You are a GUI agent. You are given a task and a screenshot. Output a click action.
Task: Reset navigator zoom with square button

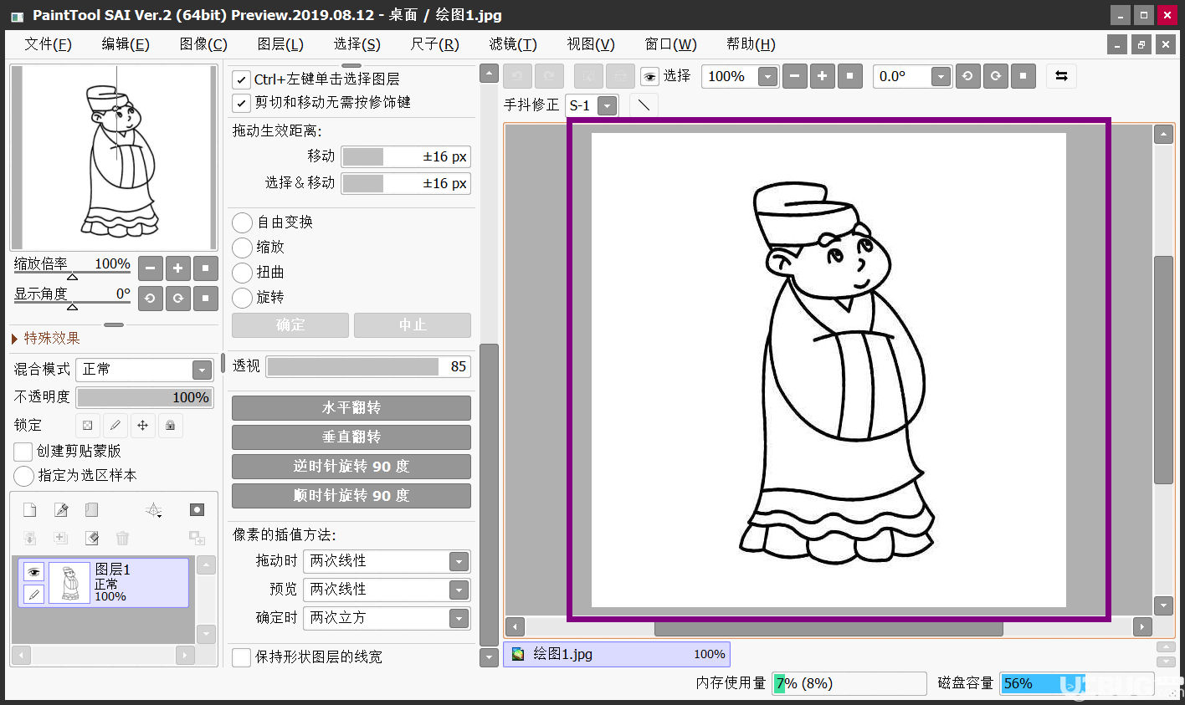(206, 268)
